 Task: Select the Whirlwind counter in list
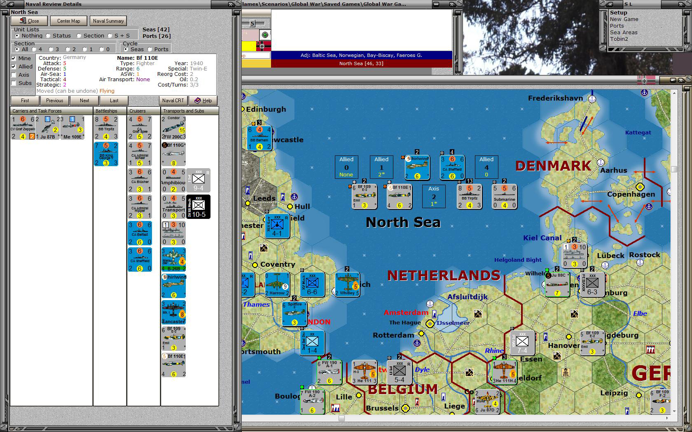(x=174, y=286)
